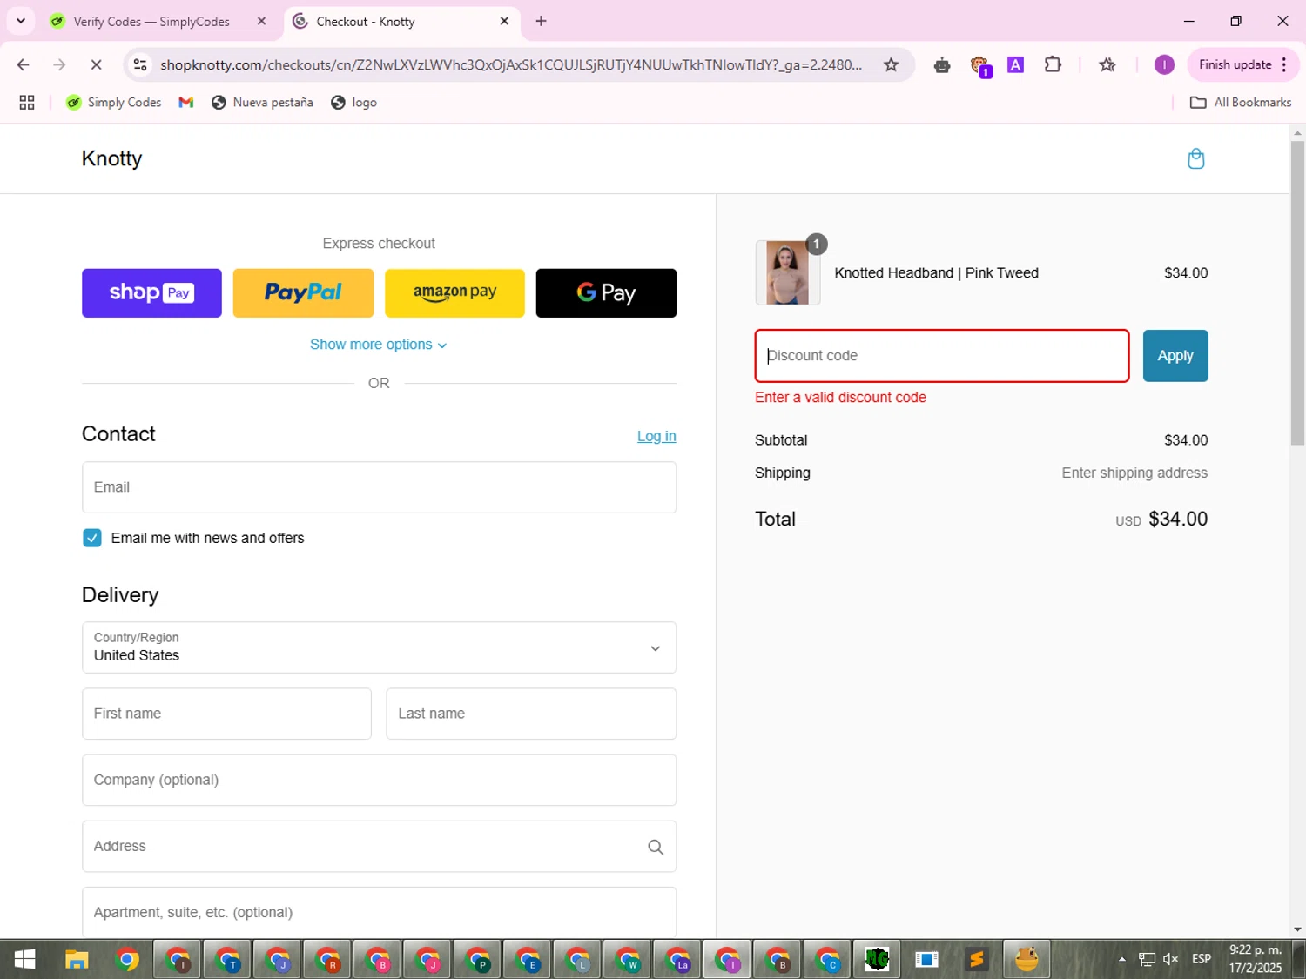1306x979 pixels.
Task: Click the volume muted tray icon
Action: point(1171,959)
